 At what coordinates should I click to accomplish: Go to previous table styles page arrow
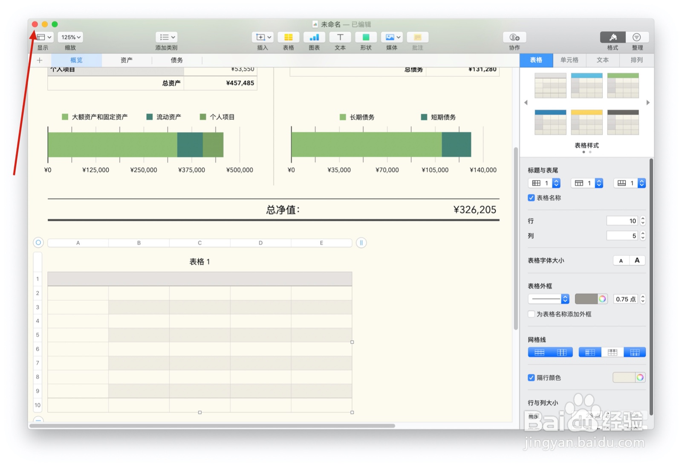point(526,103)
